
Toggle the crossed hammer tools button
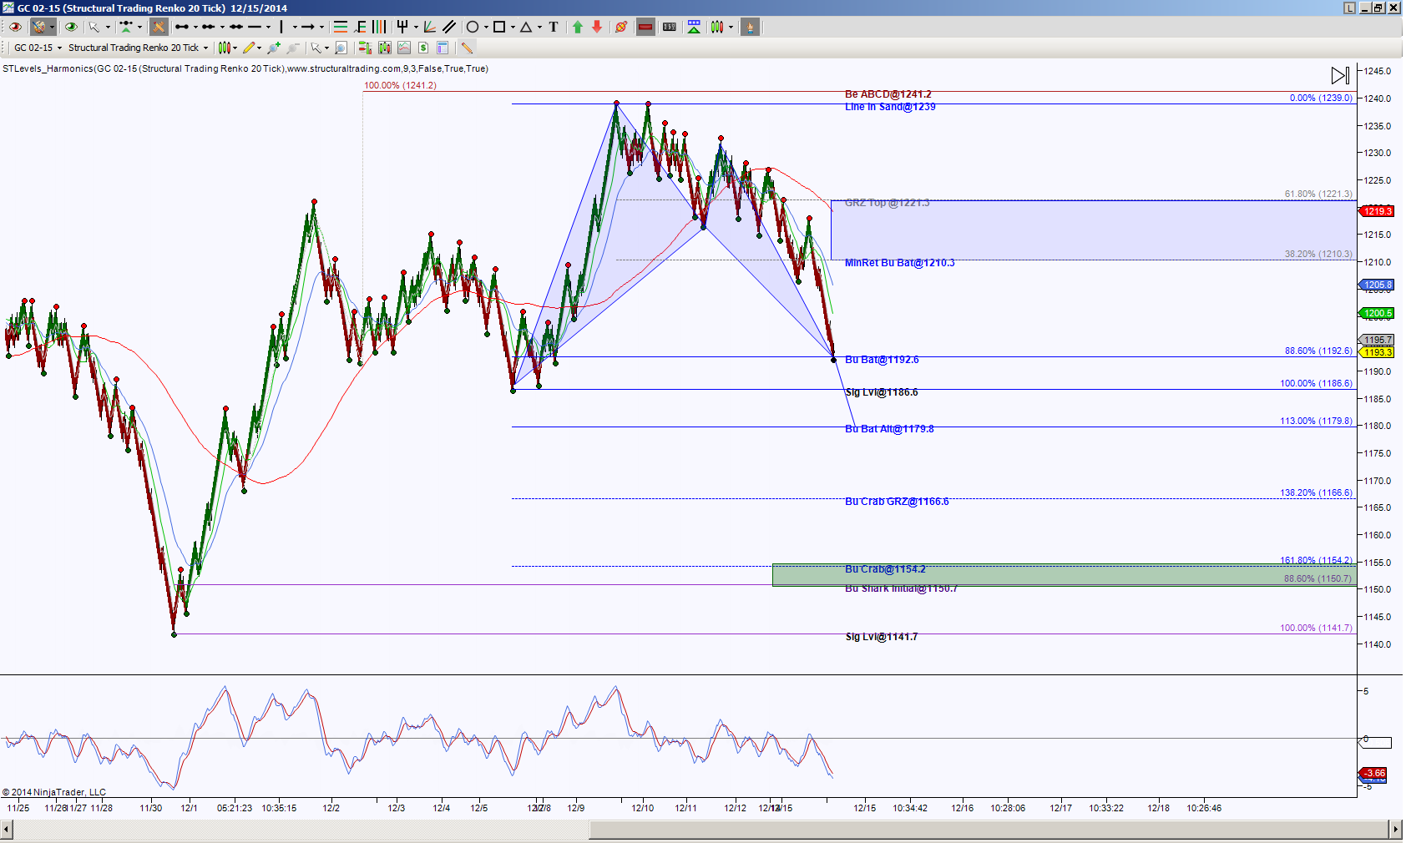click(158, 27)
